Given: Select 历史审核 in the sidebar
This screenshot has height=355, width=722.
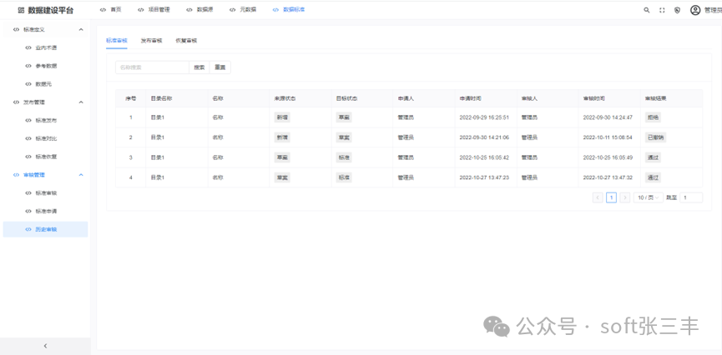Looking at the screenshot, I should click(x=45, y=229).
